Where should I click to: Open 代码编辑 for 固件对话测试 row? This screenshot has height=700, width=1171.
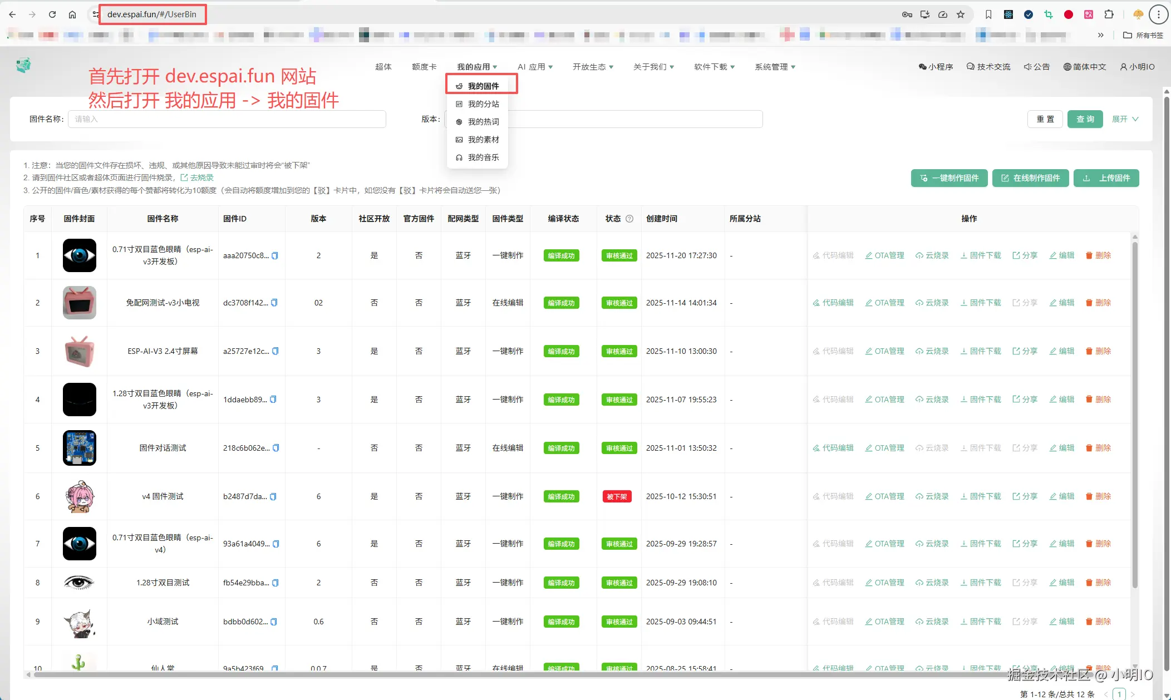pyautogui.click(x=833, y=448)
